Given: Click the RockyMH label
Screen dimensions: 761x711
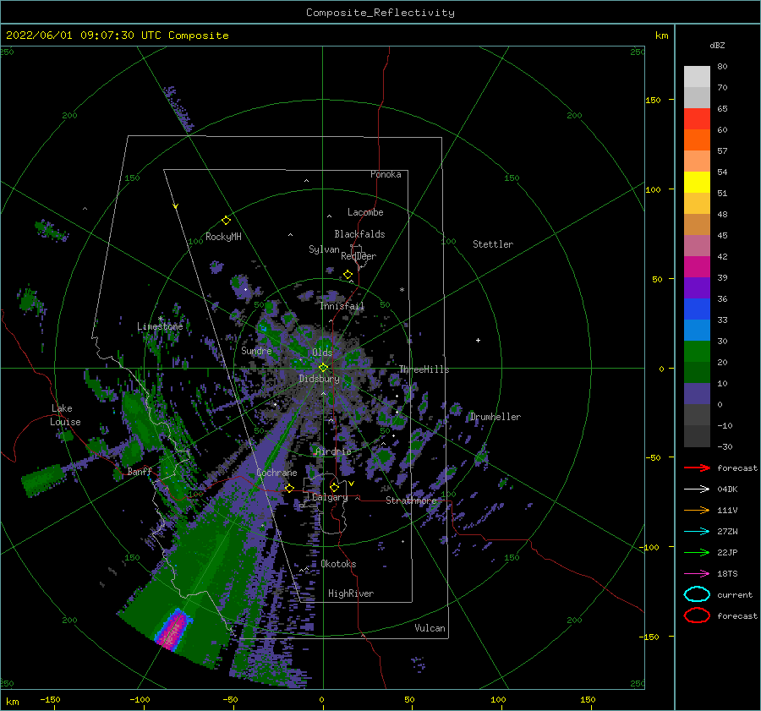Looking at the screenshot, I should pyautogui.click(x=223, y=237).
